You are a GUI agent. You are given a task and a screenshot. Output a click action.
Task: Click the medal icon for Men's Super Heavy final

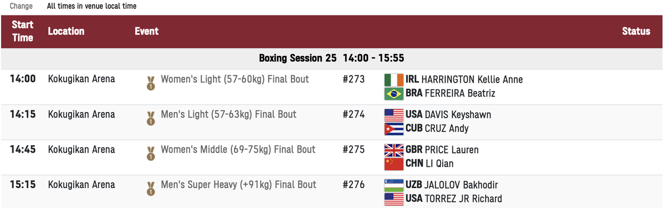(150, 189)
